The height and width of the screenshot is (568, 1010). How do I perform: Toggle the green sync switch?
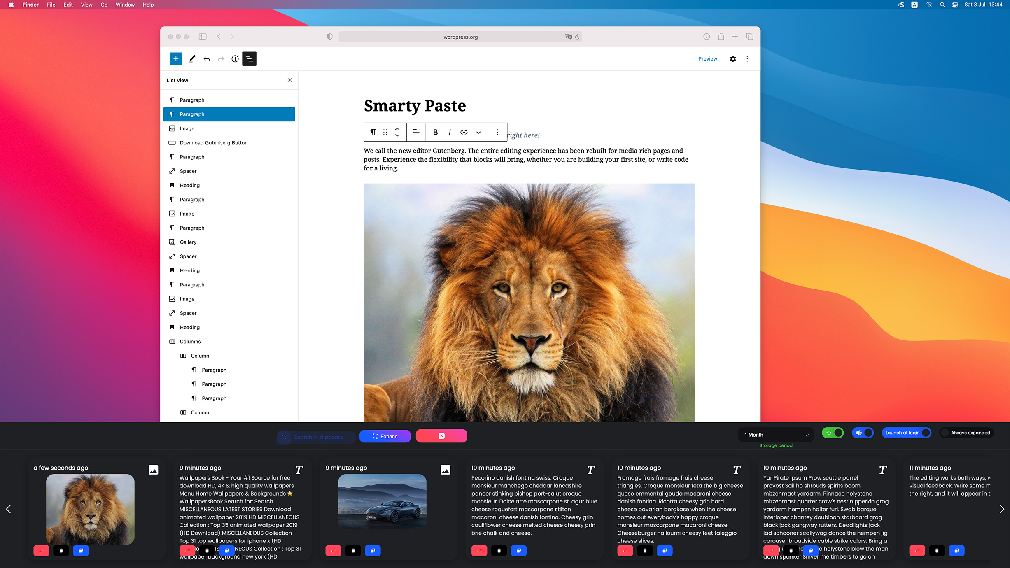click(x=833, y=433)
